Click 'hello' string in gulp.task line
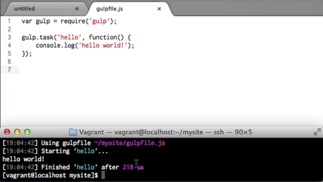This screenshot has height=182, width=323. click(x=69, y=37)
